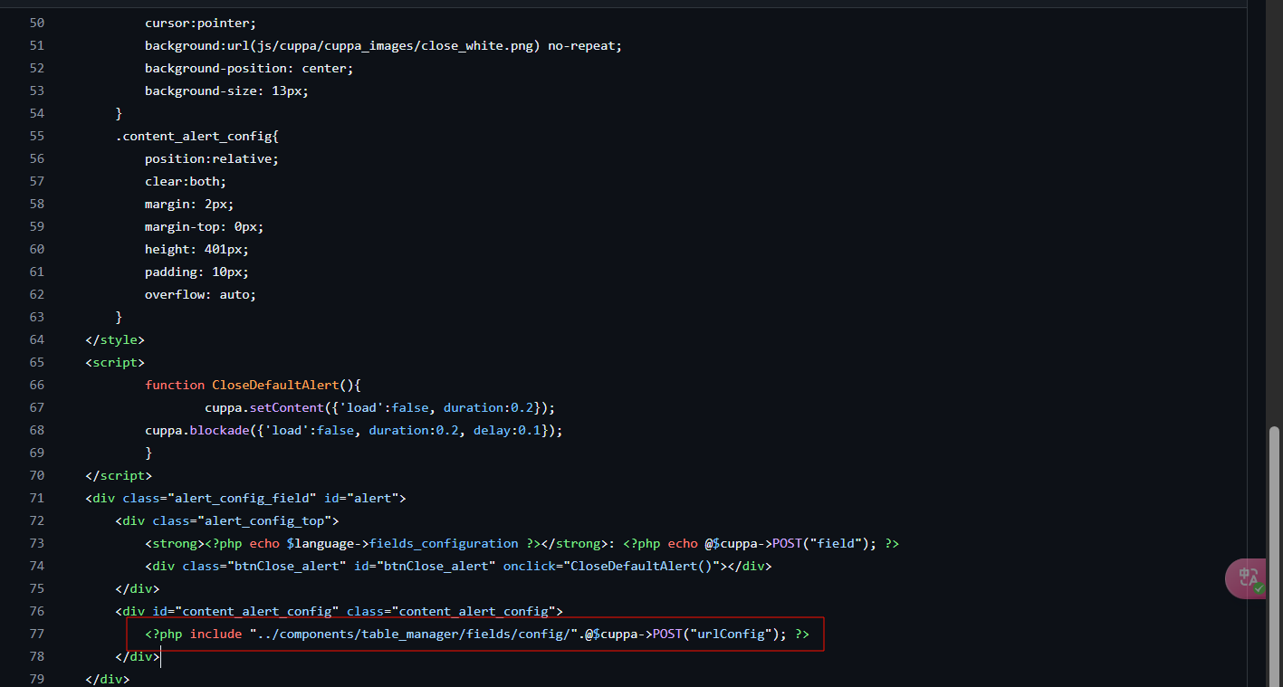Select line number 65
This screenshot has width=1283, height=687.
click(x=37, y=362)
